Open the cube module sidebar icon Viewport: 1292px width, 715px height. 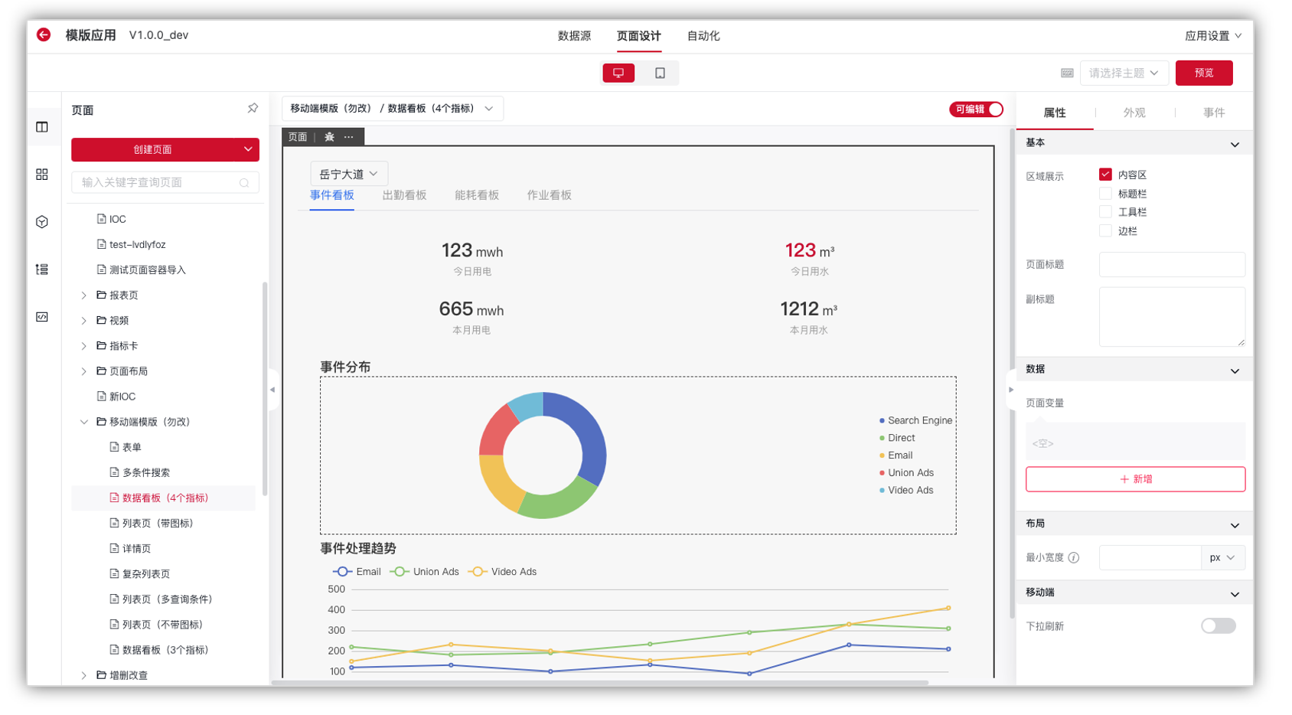(42, 222)
